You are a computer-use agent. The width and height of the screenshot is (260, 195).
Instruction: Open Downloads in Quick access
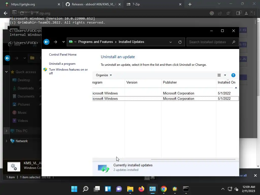click(x=26, y=88)
